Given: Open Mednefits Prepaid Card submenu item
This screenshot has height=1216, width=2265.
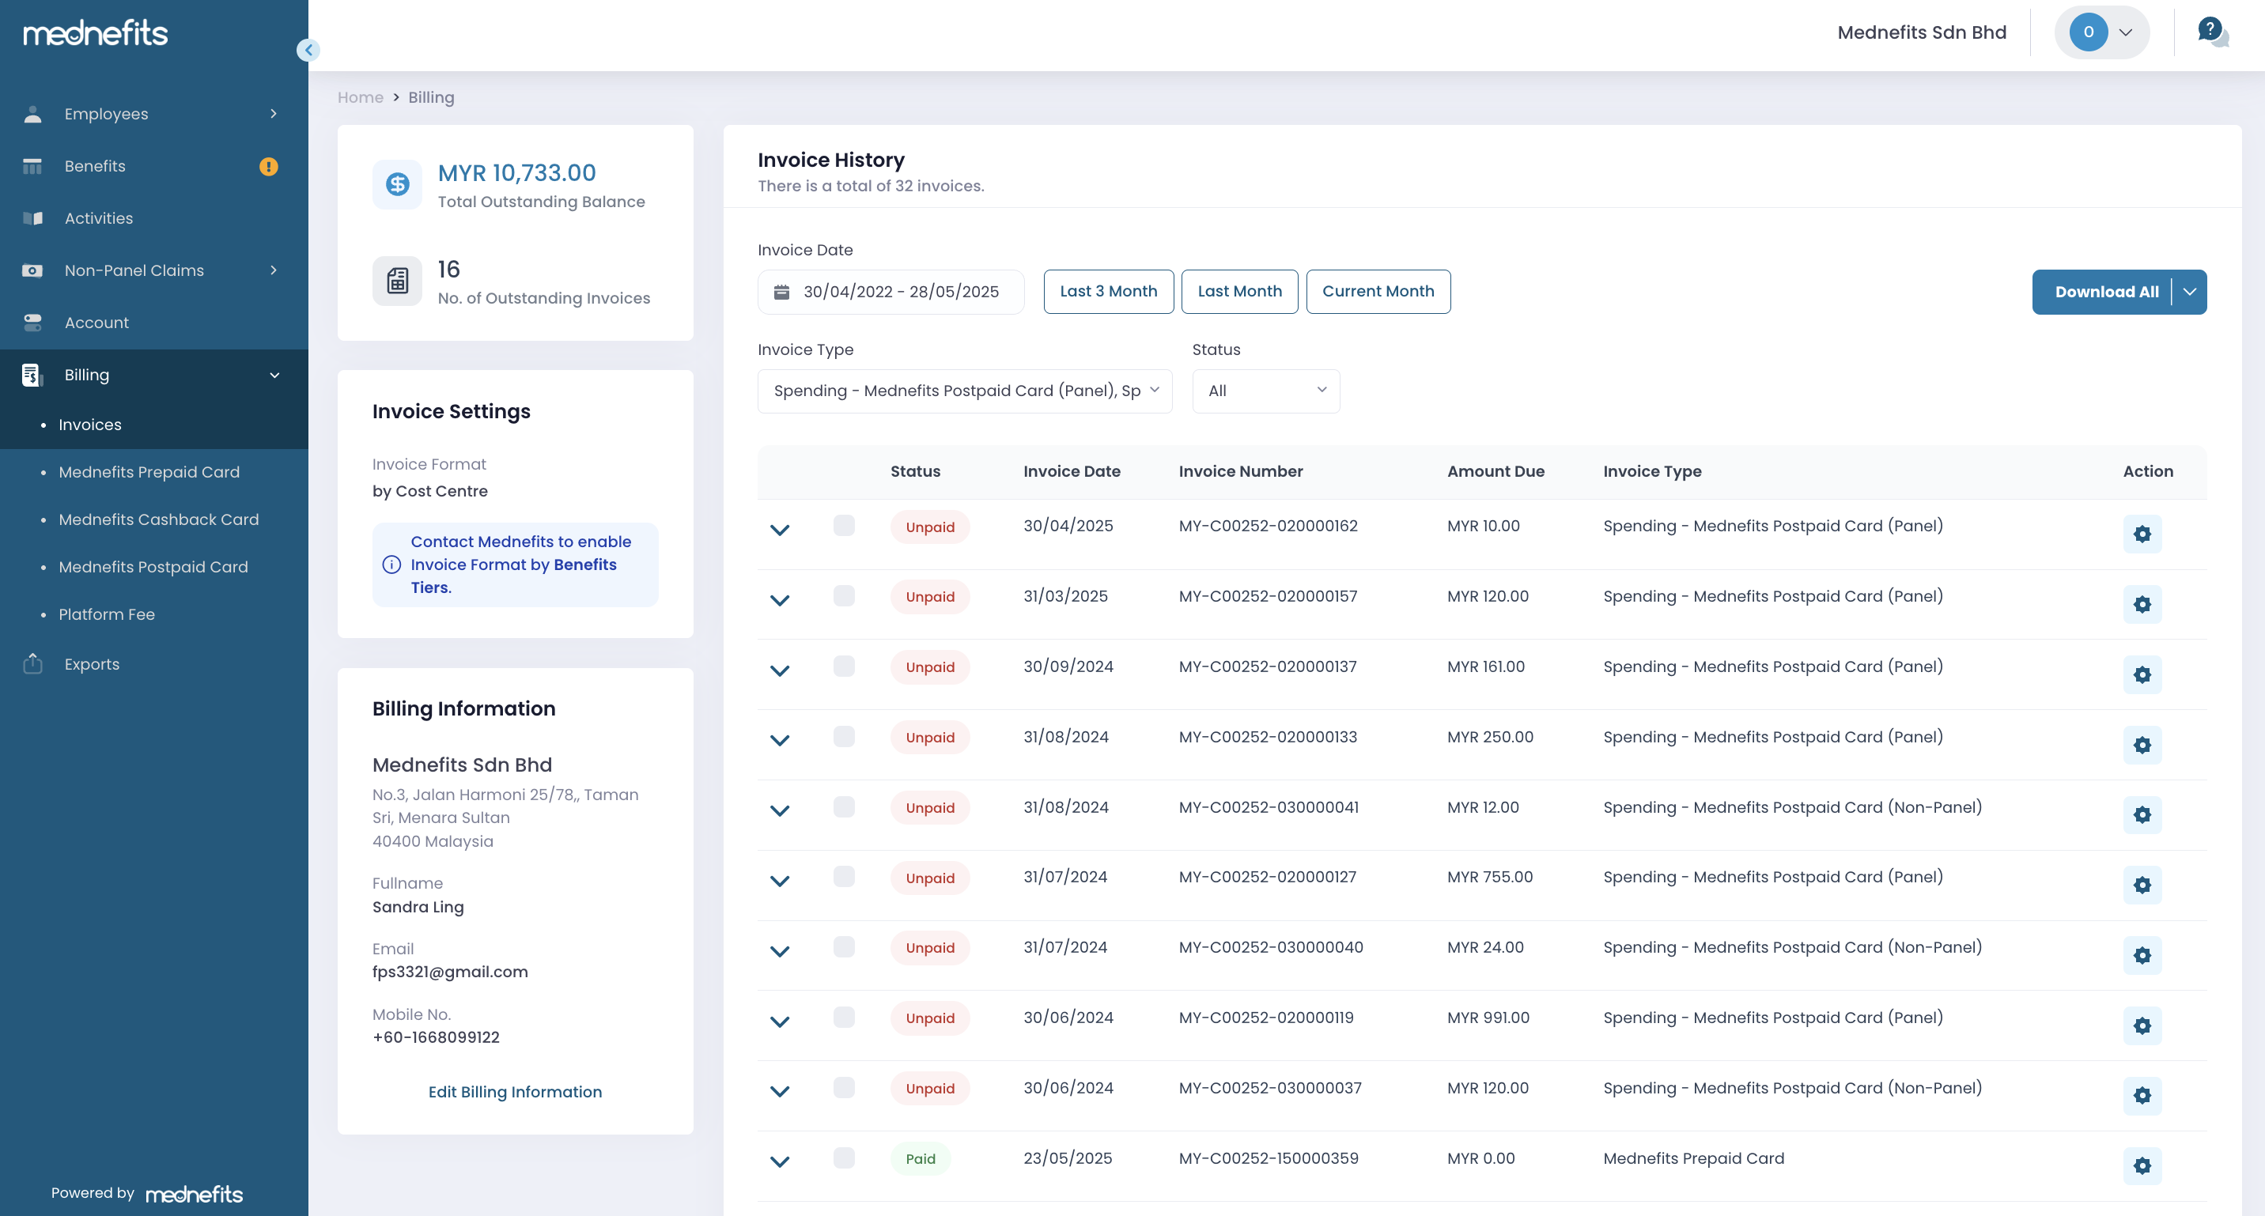Looking at the screenshot, I should click(x=149, y=472).
